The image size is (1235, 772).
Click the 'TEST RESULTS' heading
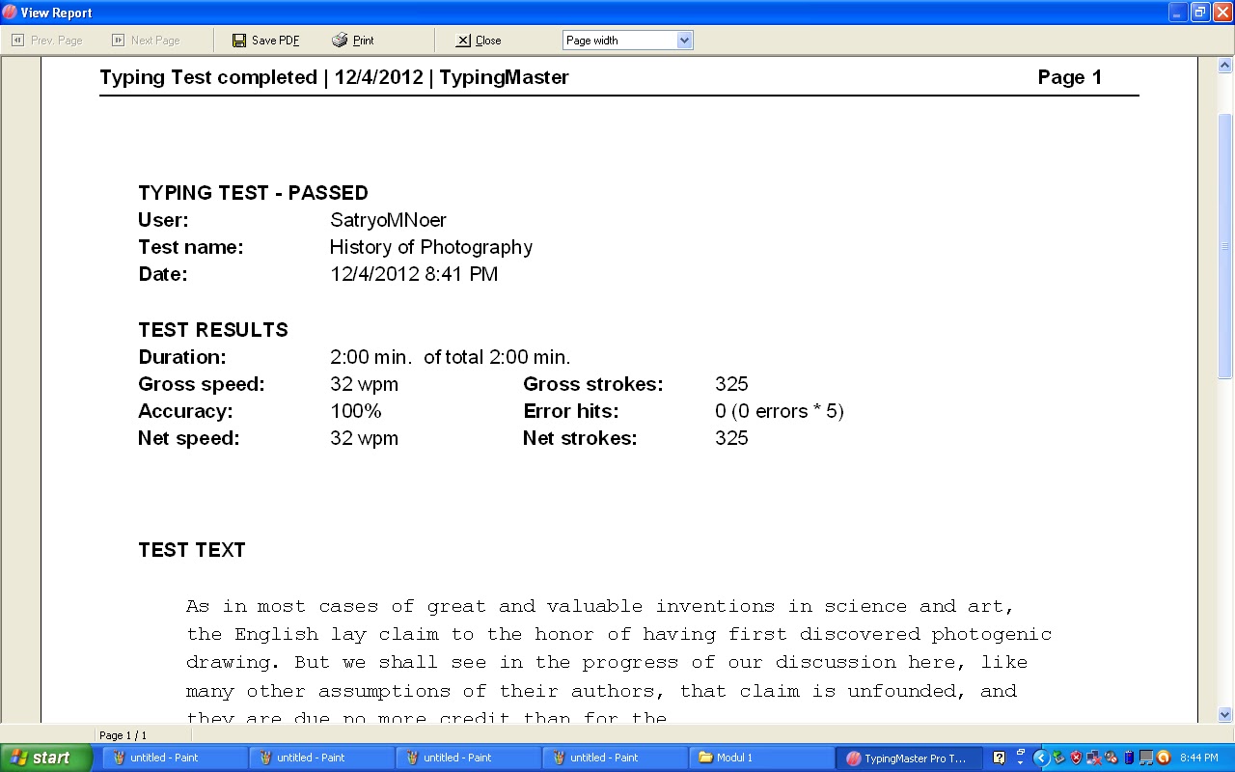click(213, 330)
